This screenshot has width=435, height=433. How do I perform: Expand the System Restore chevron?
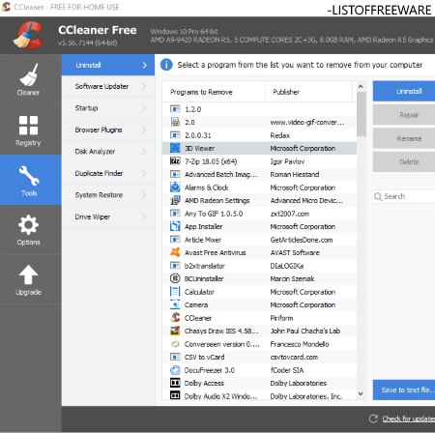(x=144, y=195)
